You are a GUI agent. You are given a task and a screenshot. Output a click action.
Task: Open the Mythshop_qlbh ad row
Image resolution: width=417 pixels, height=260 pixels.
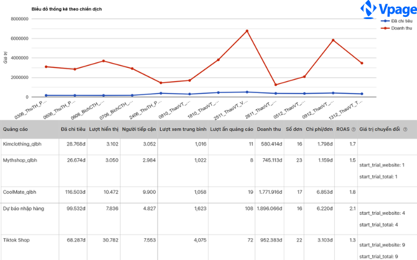point(21,160)
